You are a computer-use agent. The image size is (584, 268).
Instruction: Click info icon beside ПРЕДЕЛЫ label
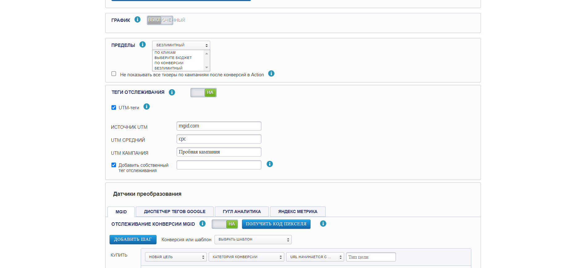tap(142, 45)
